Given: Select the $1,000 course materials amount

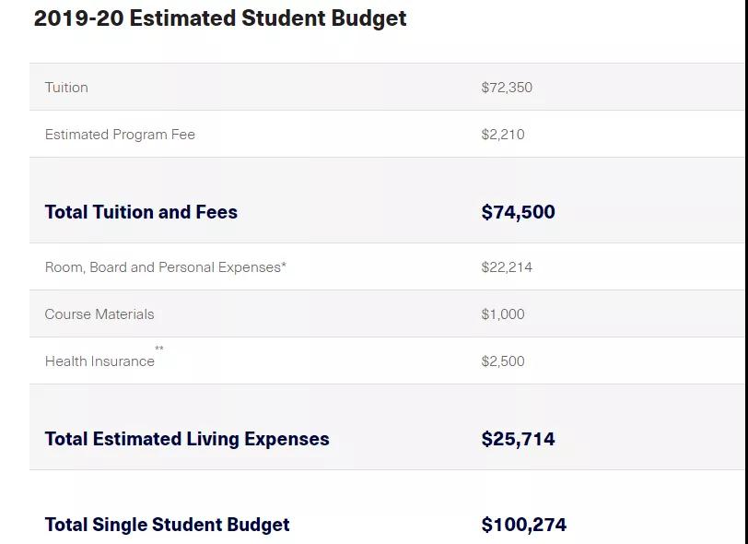Looking at the screenshot, I should click(503, 314).
